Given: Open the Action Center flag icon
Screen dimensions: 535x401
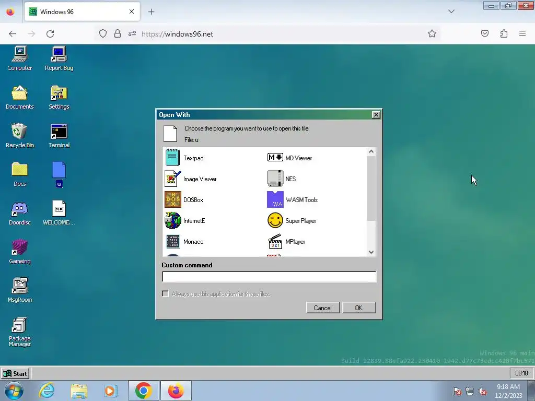Looking at the screenshot, I should click(x=457, y=391).
